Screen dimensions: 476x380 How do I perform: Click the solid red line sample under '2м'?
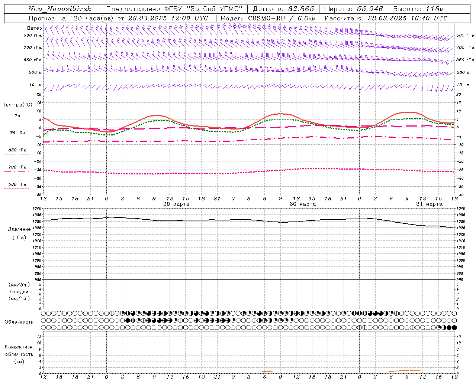coord(17,120)
